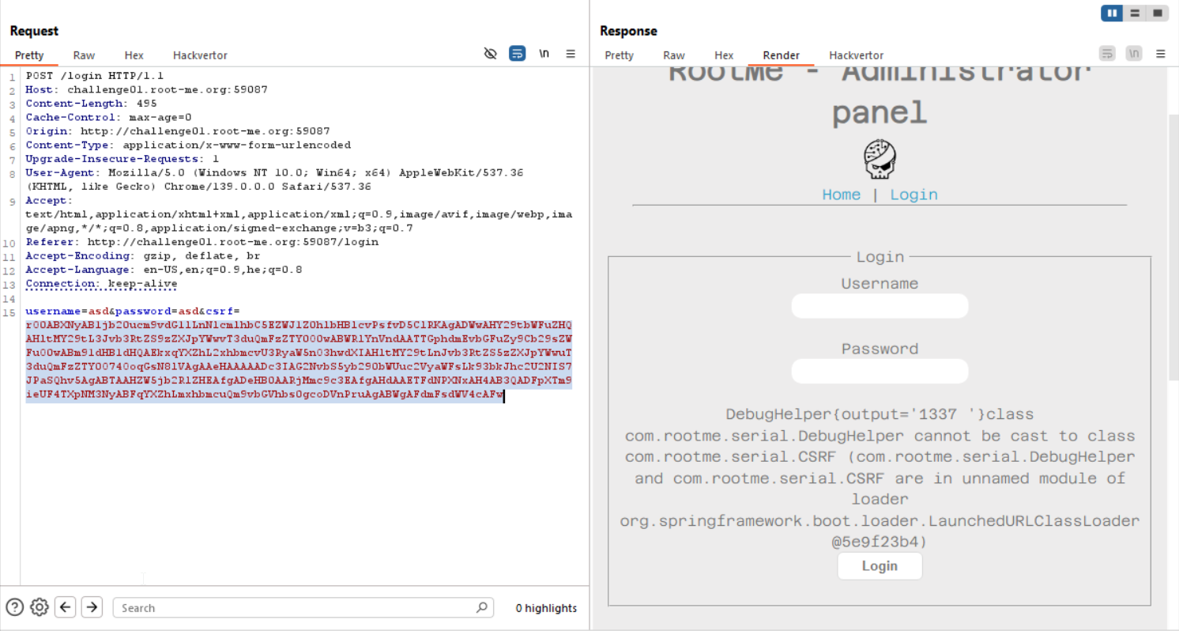This screenshot has height=631, width=1179.
Task: Open the Response panel hamburger menu
Action: [x=1161, y=54]
